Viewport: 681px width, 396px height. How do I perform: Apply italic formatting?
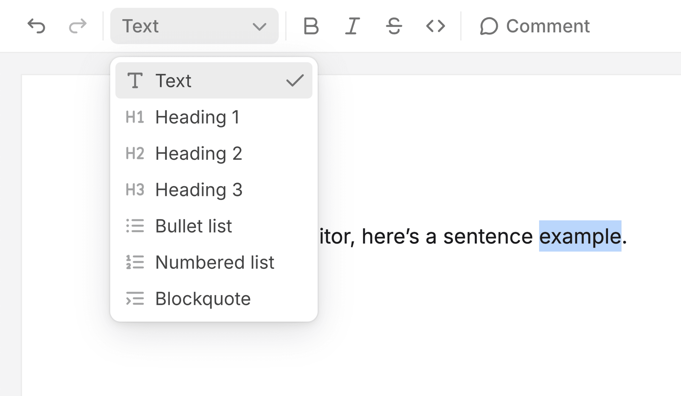coord(352,26)
